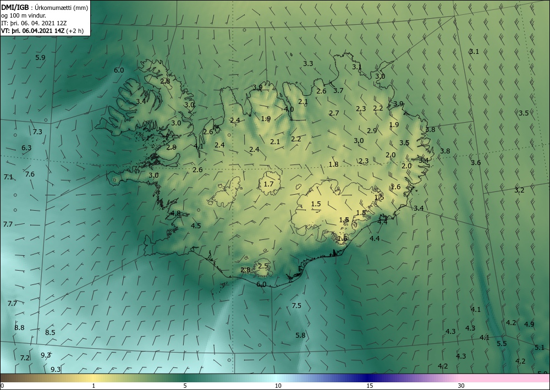Image resolution: width=550 pixels, height=390 pixels.
Task: Click the 0 tick on the color scale
Action: (2, 386)
